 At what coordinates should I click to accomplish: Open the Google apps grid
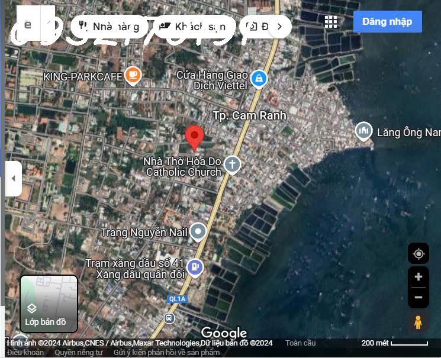click(x=331, y=22)
